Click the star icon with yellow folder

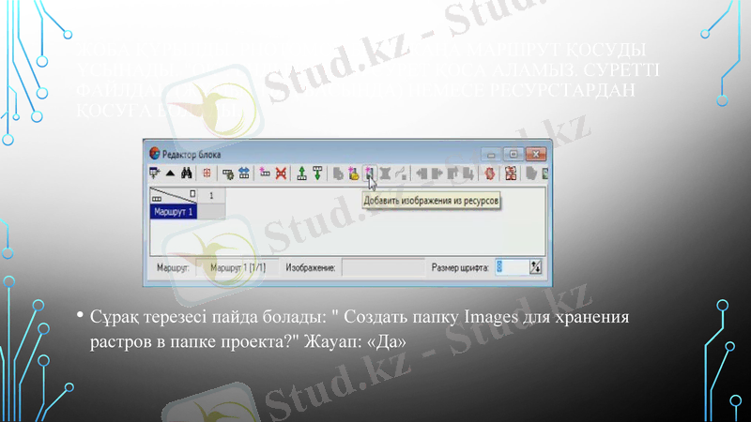coord(354,173)
